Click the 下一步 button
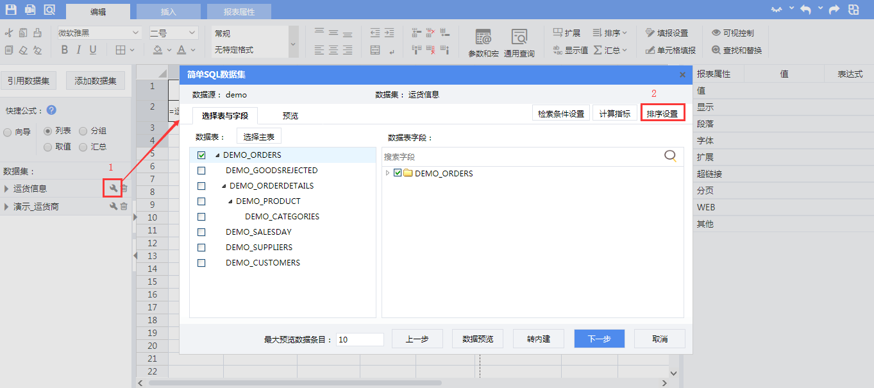The height and width of the screenshot is (388, 874). tap(599, 339)
